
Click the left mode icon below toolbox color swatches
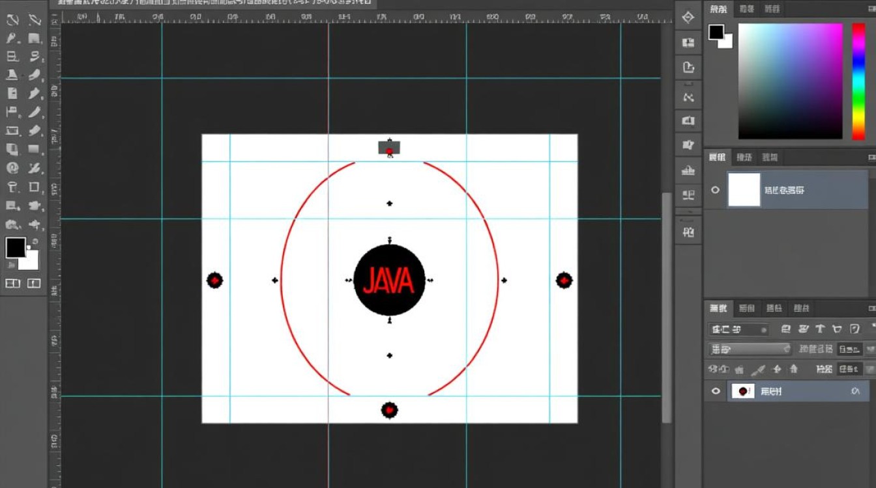(x=12, y=283)
